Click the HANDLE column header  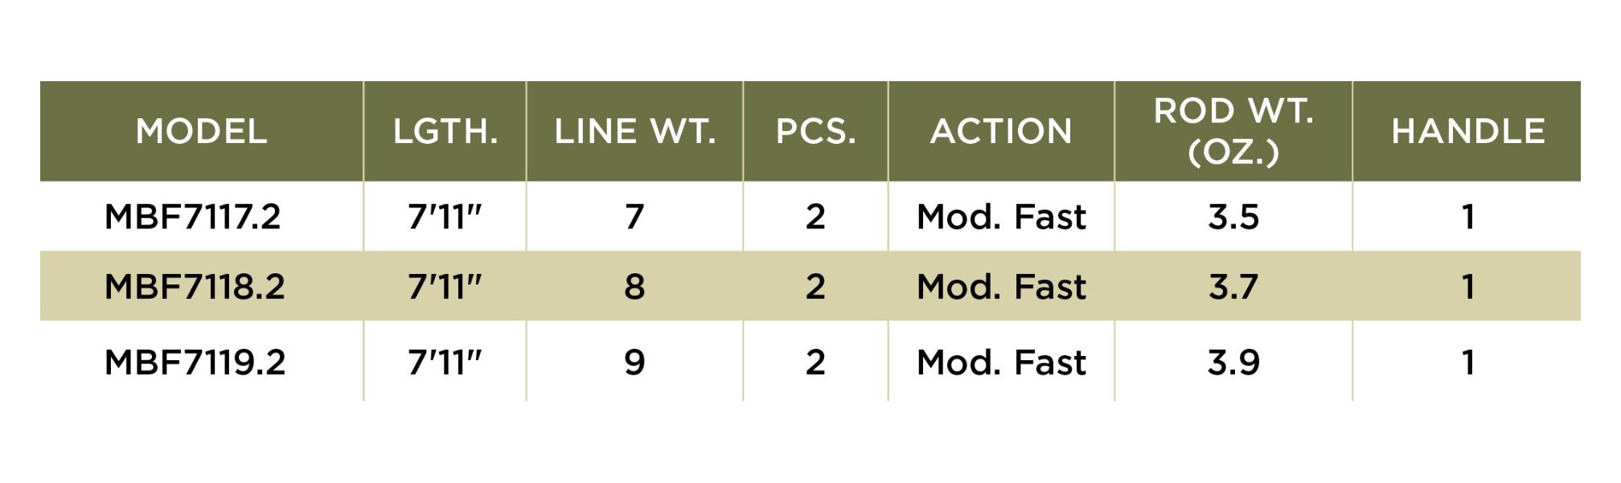[1468, 131]
